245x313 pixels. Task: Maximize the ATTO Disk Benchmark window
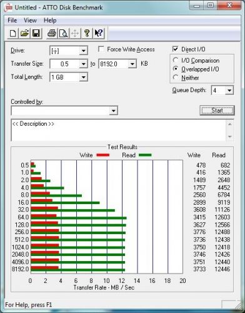click(210, 5)
